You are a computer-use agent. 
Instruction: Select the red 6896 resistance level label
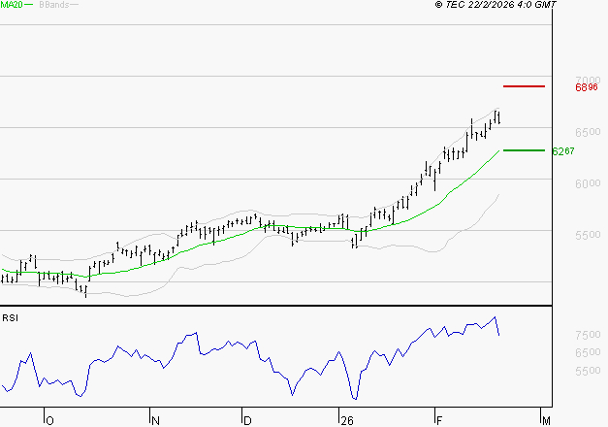point(587,87)
